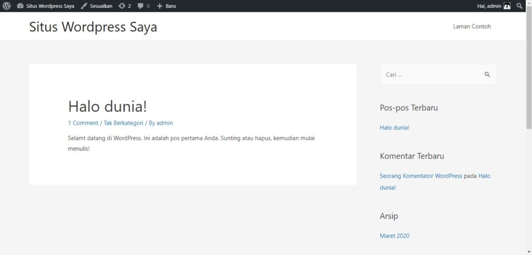Open the Tak Berkategori category link

[x=124, y=123]
